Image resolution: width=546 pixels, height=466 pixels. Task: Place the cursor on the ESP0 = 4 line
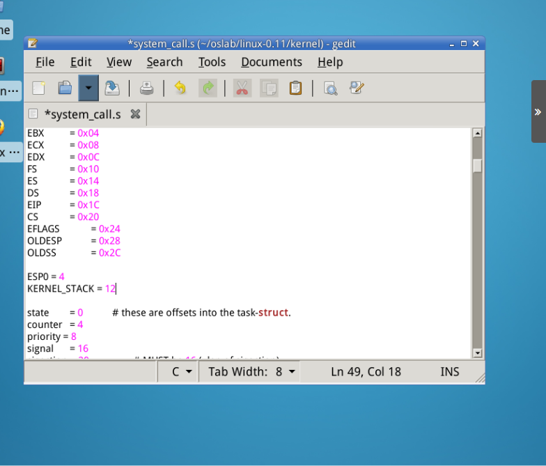coord(46,277)
